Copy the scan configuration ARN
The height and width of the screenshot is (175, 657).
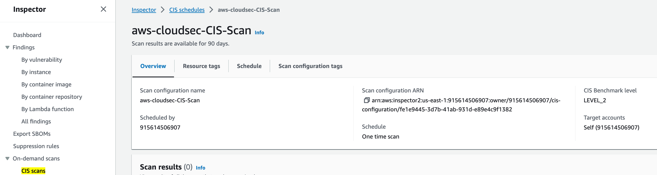pyautogui.click(x=366, y=100)
